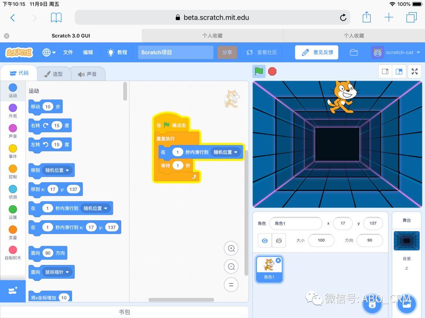Open the Safari share sheet

[366, 17]
